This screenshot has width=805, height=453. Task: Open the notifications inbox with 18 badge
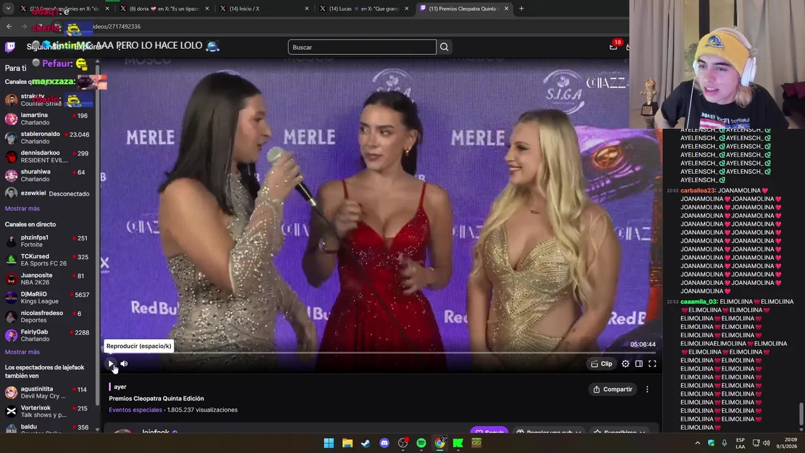point(614,47)
